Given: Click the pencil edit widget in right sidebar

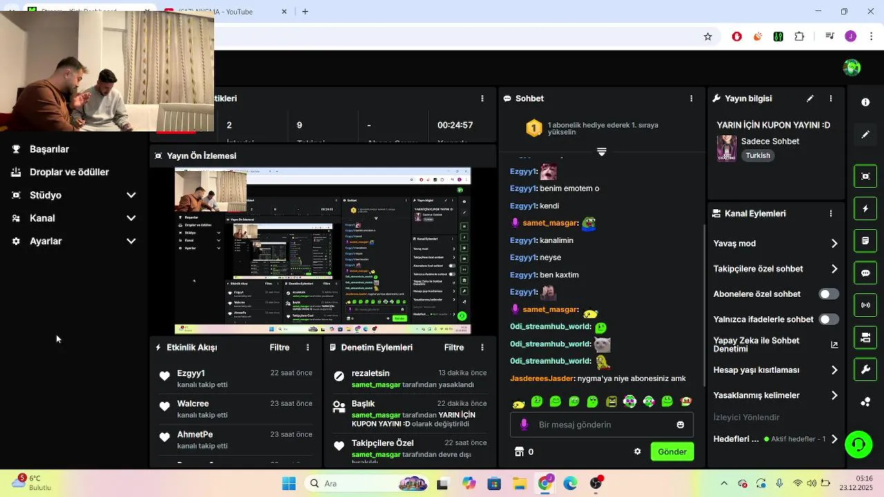Looking at the screenshot, I should coord(865,135).
